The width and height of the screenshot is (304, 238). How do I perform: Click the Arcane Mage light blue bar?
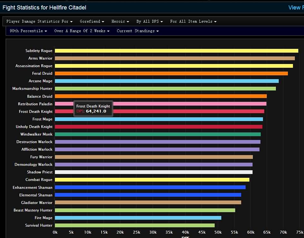pos(167,81)
